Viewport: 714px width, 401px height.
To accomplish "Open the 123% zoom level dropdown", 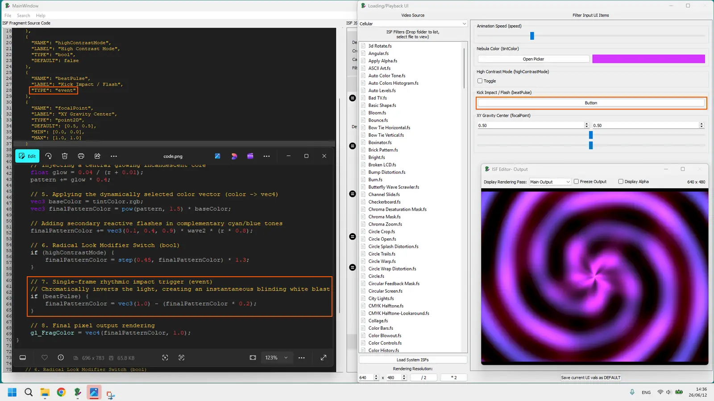I will 277,358.
